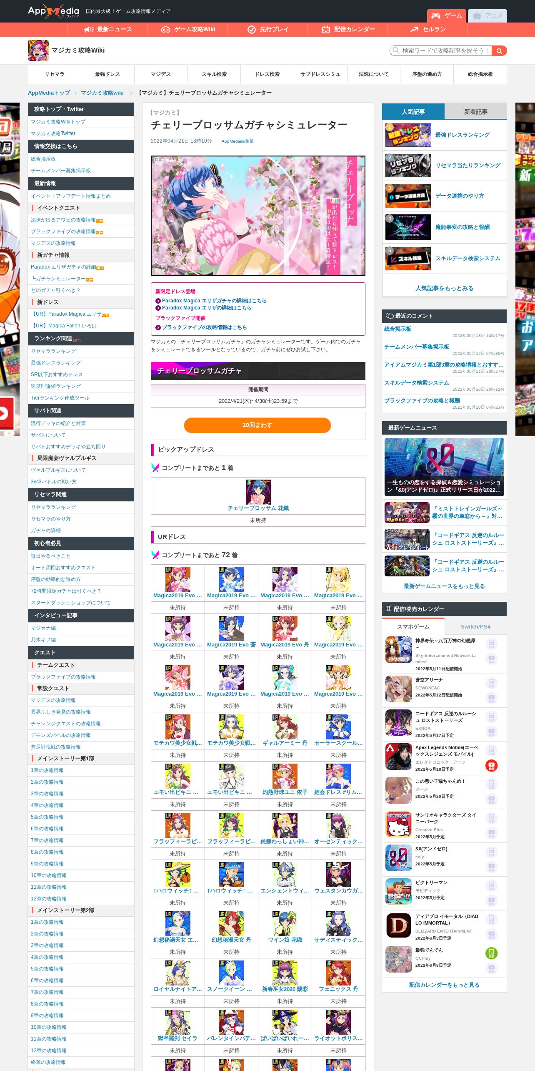Click green article icon for 最強でんでん
The height and width of the screenshot is (1071, 535).
click(492, 953)
